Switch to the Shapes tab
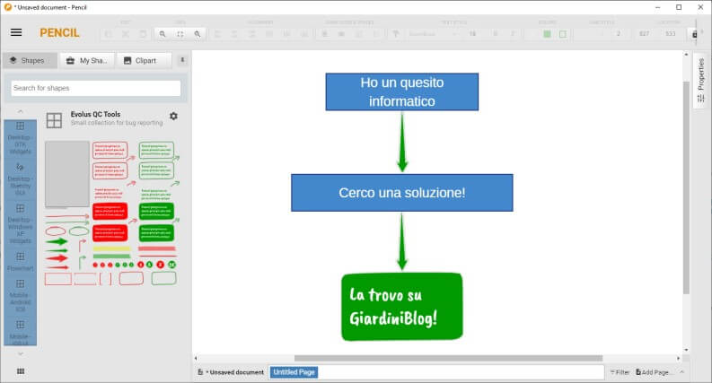The height and width of the screenshot is (383, 712). tap(30, 60)
